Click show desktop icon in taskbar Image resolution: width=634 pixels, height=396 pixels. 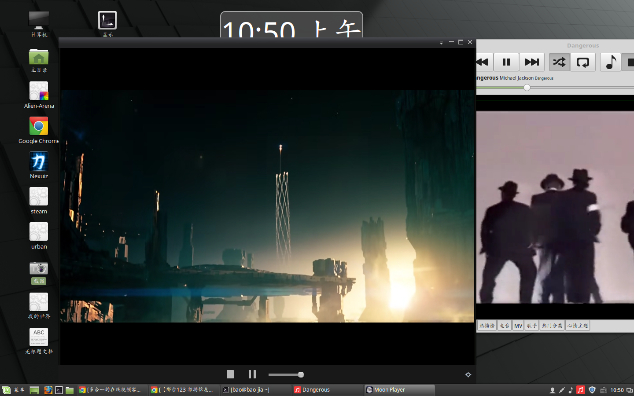click(34, 390)
